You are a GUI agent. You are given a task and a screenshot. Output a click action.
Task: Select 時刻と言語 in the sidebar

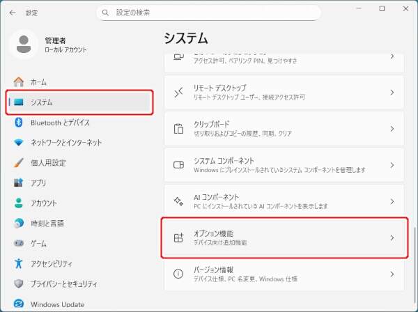pyautogui.click(x=79, y=224)
